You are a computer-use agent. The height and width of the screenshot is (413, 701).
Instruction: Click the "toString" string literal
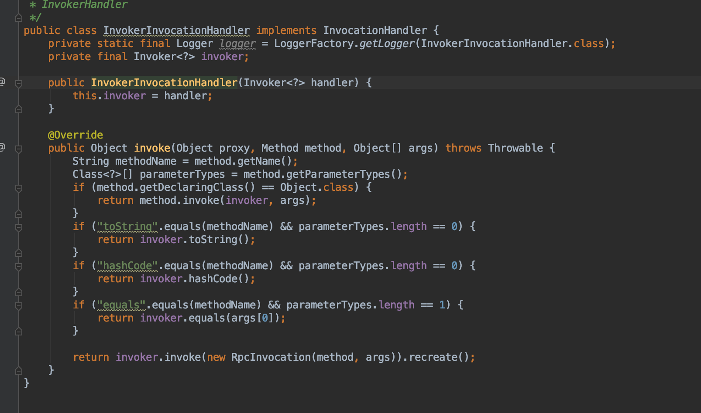[127, 227]
